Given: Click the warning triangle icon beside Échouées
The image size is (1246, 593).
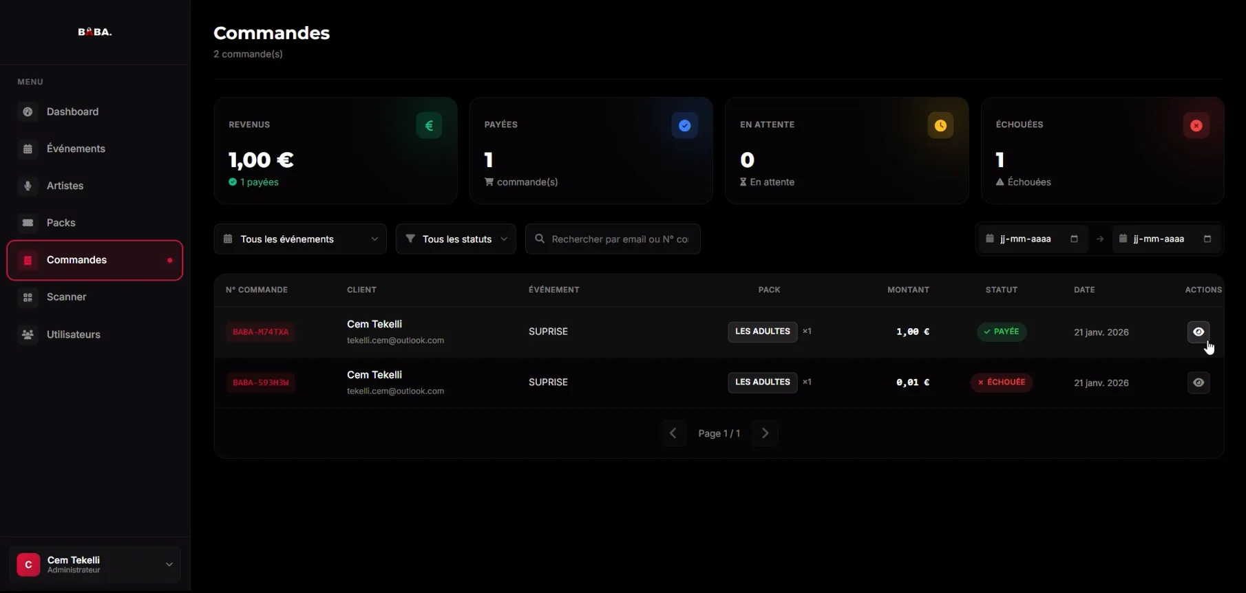Looking at the screenshot, I should pos(1000,182).
